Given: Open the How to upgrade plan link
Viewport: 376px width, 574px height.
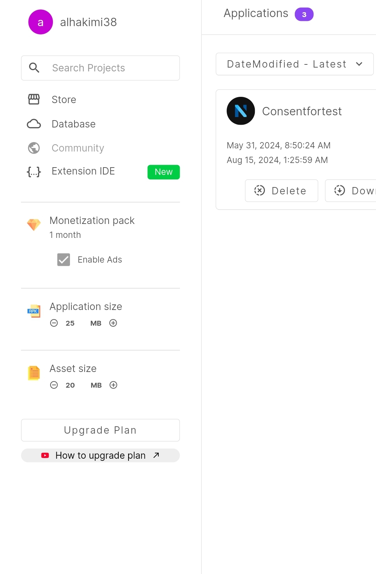Looking at the screenshot, I should coord(101,455).
